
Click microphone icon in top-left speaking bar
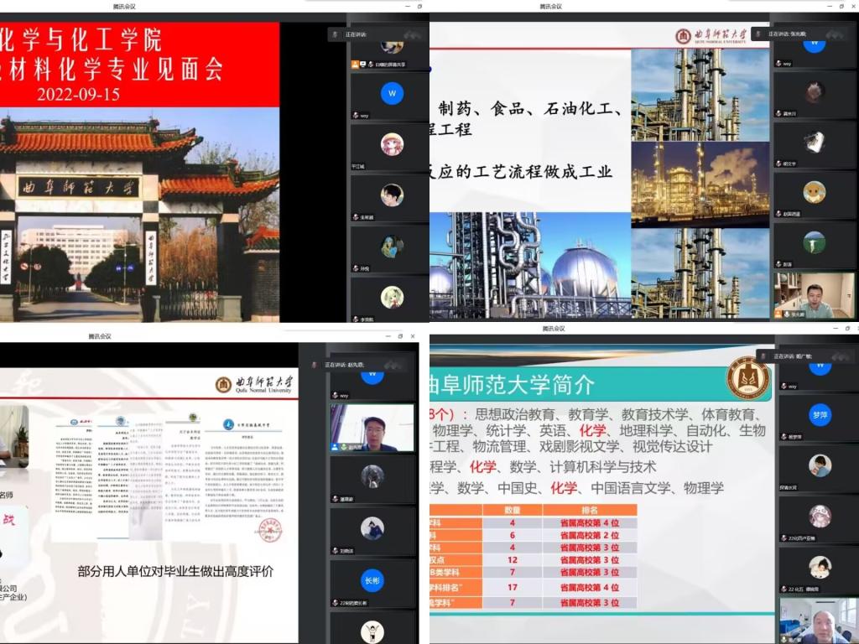tap(335, 34)
